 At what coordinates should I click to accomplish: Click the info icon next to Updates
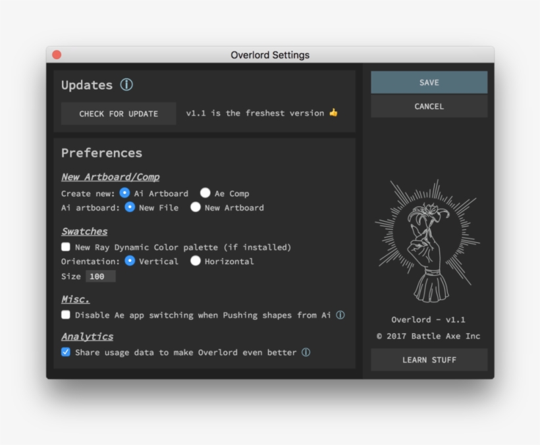[126, 85]
